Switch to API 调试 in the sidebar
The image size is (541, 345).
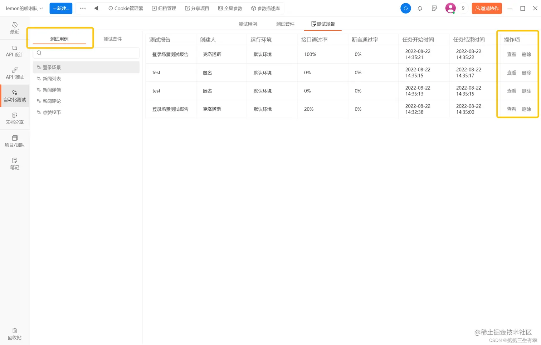[x=14, y=73]
